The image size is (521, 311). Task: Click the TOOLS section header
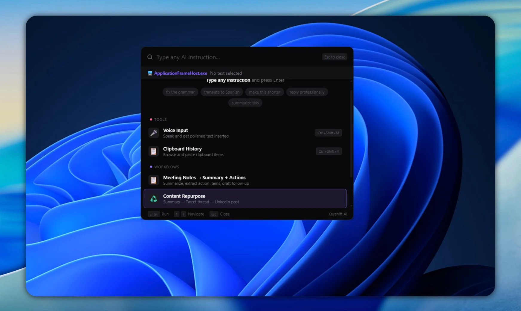click(160, 120)
